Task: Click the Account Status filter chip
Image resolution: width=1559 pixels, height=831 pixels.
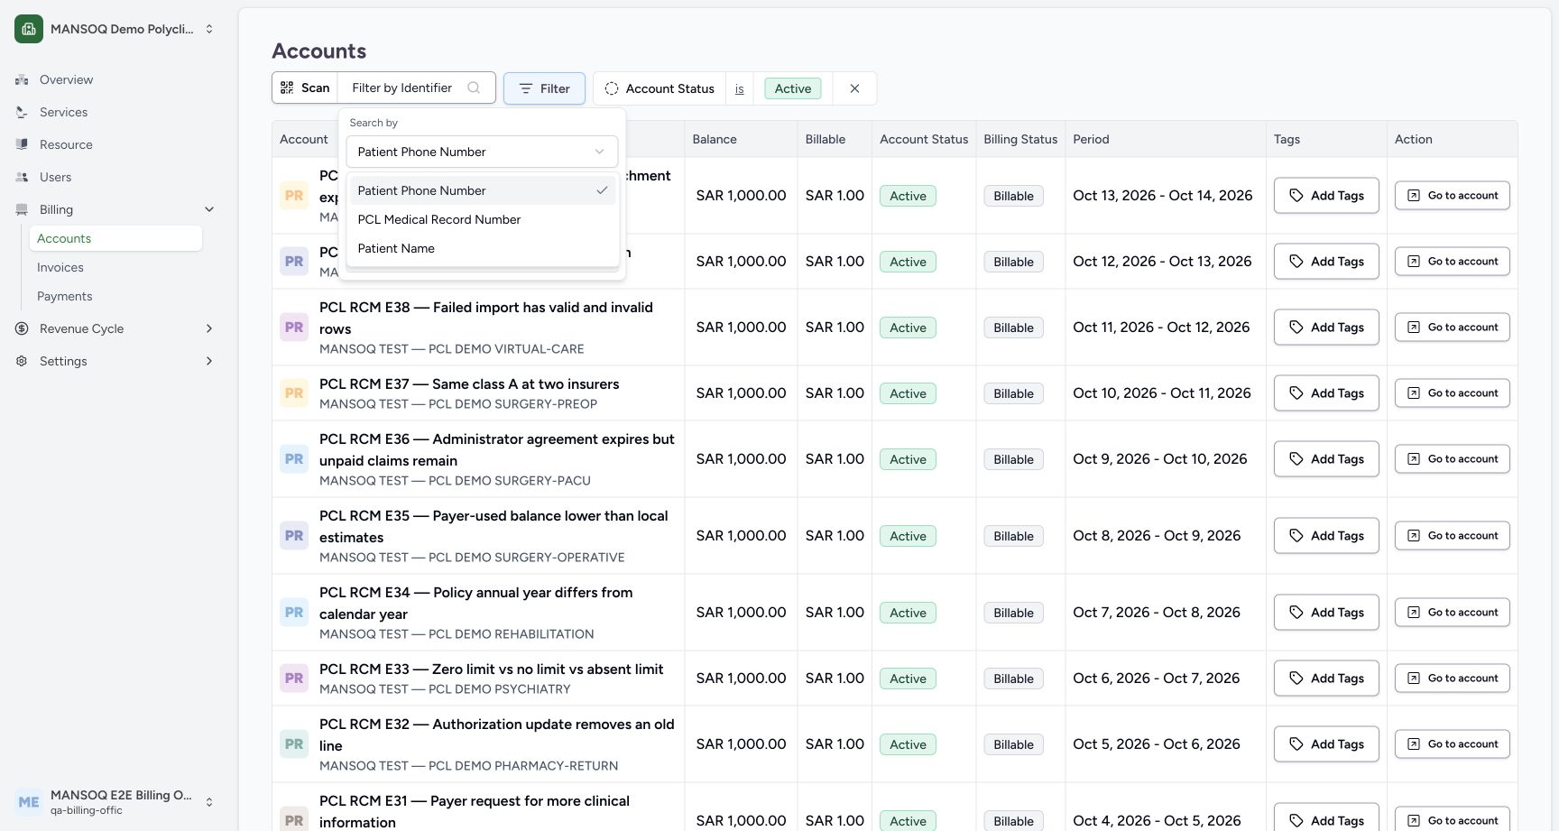Action: 660,88
